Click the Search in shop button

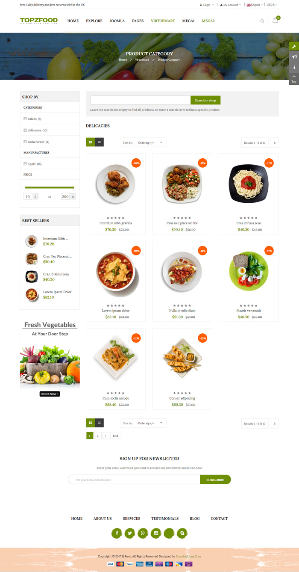pos(205,100)
